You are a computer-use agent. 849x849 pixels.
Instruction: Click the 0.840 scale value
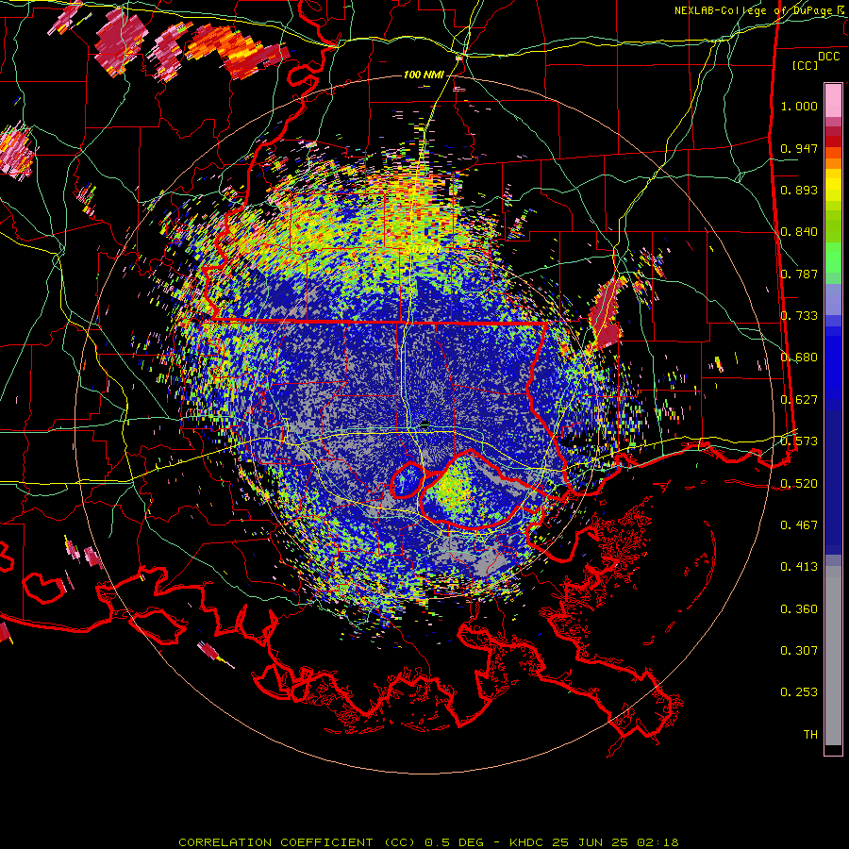799,232
